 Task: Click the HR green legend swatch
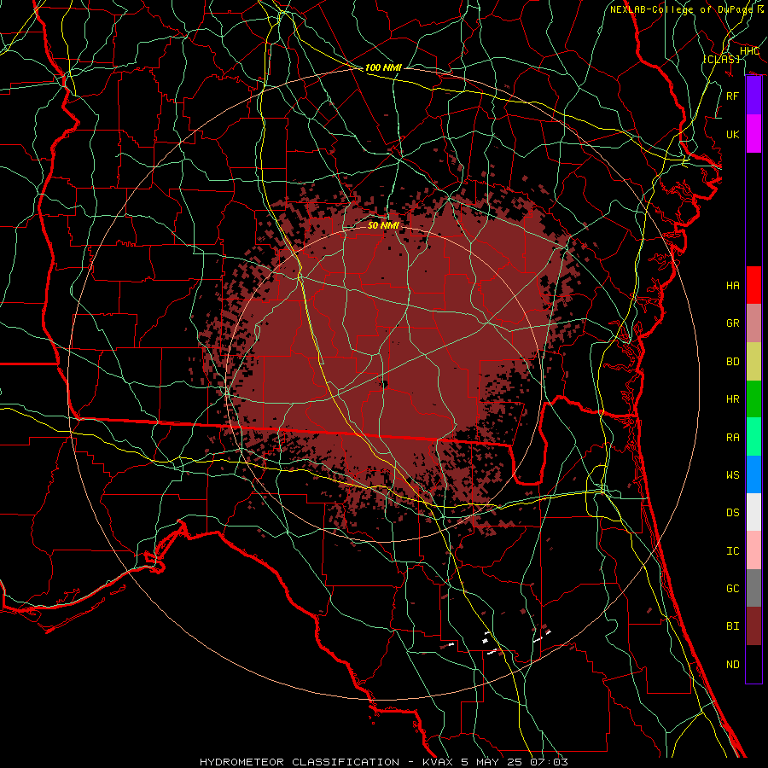point(753,399)
